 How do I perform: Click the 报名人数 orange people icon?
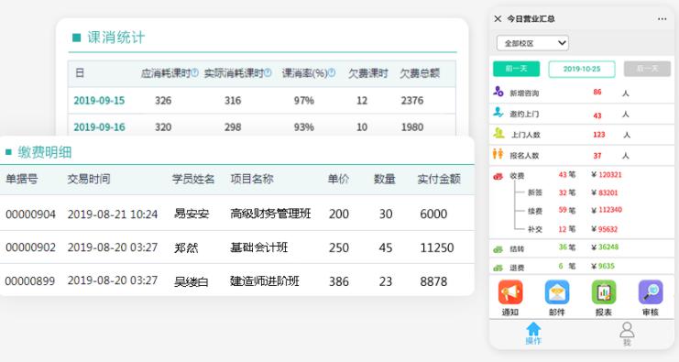pos(498,154)
